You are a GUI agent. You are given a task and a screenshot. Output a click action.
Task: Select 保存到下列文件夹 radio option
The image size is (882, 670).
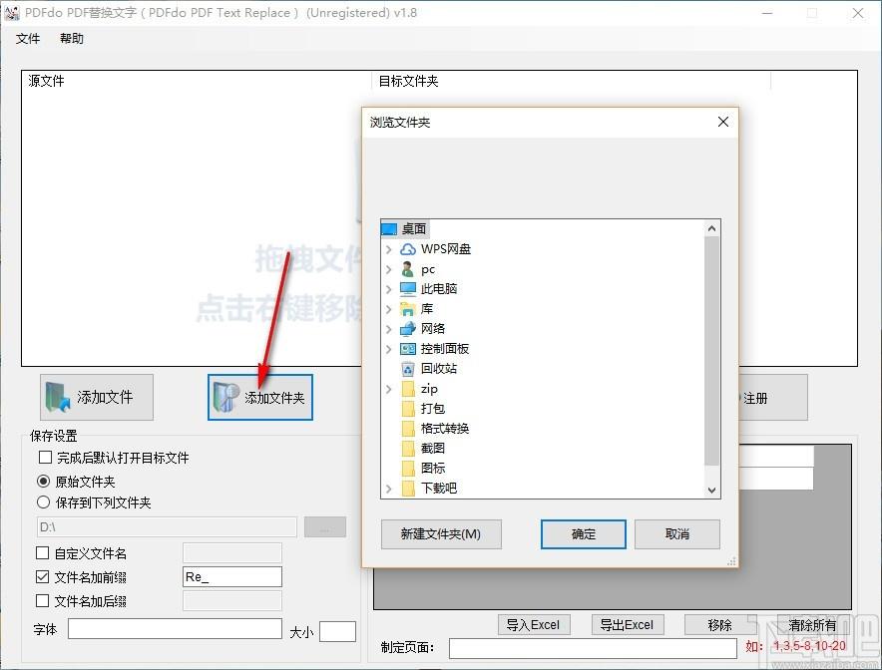(43, 502)
